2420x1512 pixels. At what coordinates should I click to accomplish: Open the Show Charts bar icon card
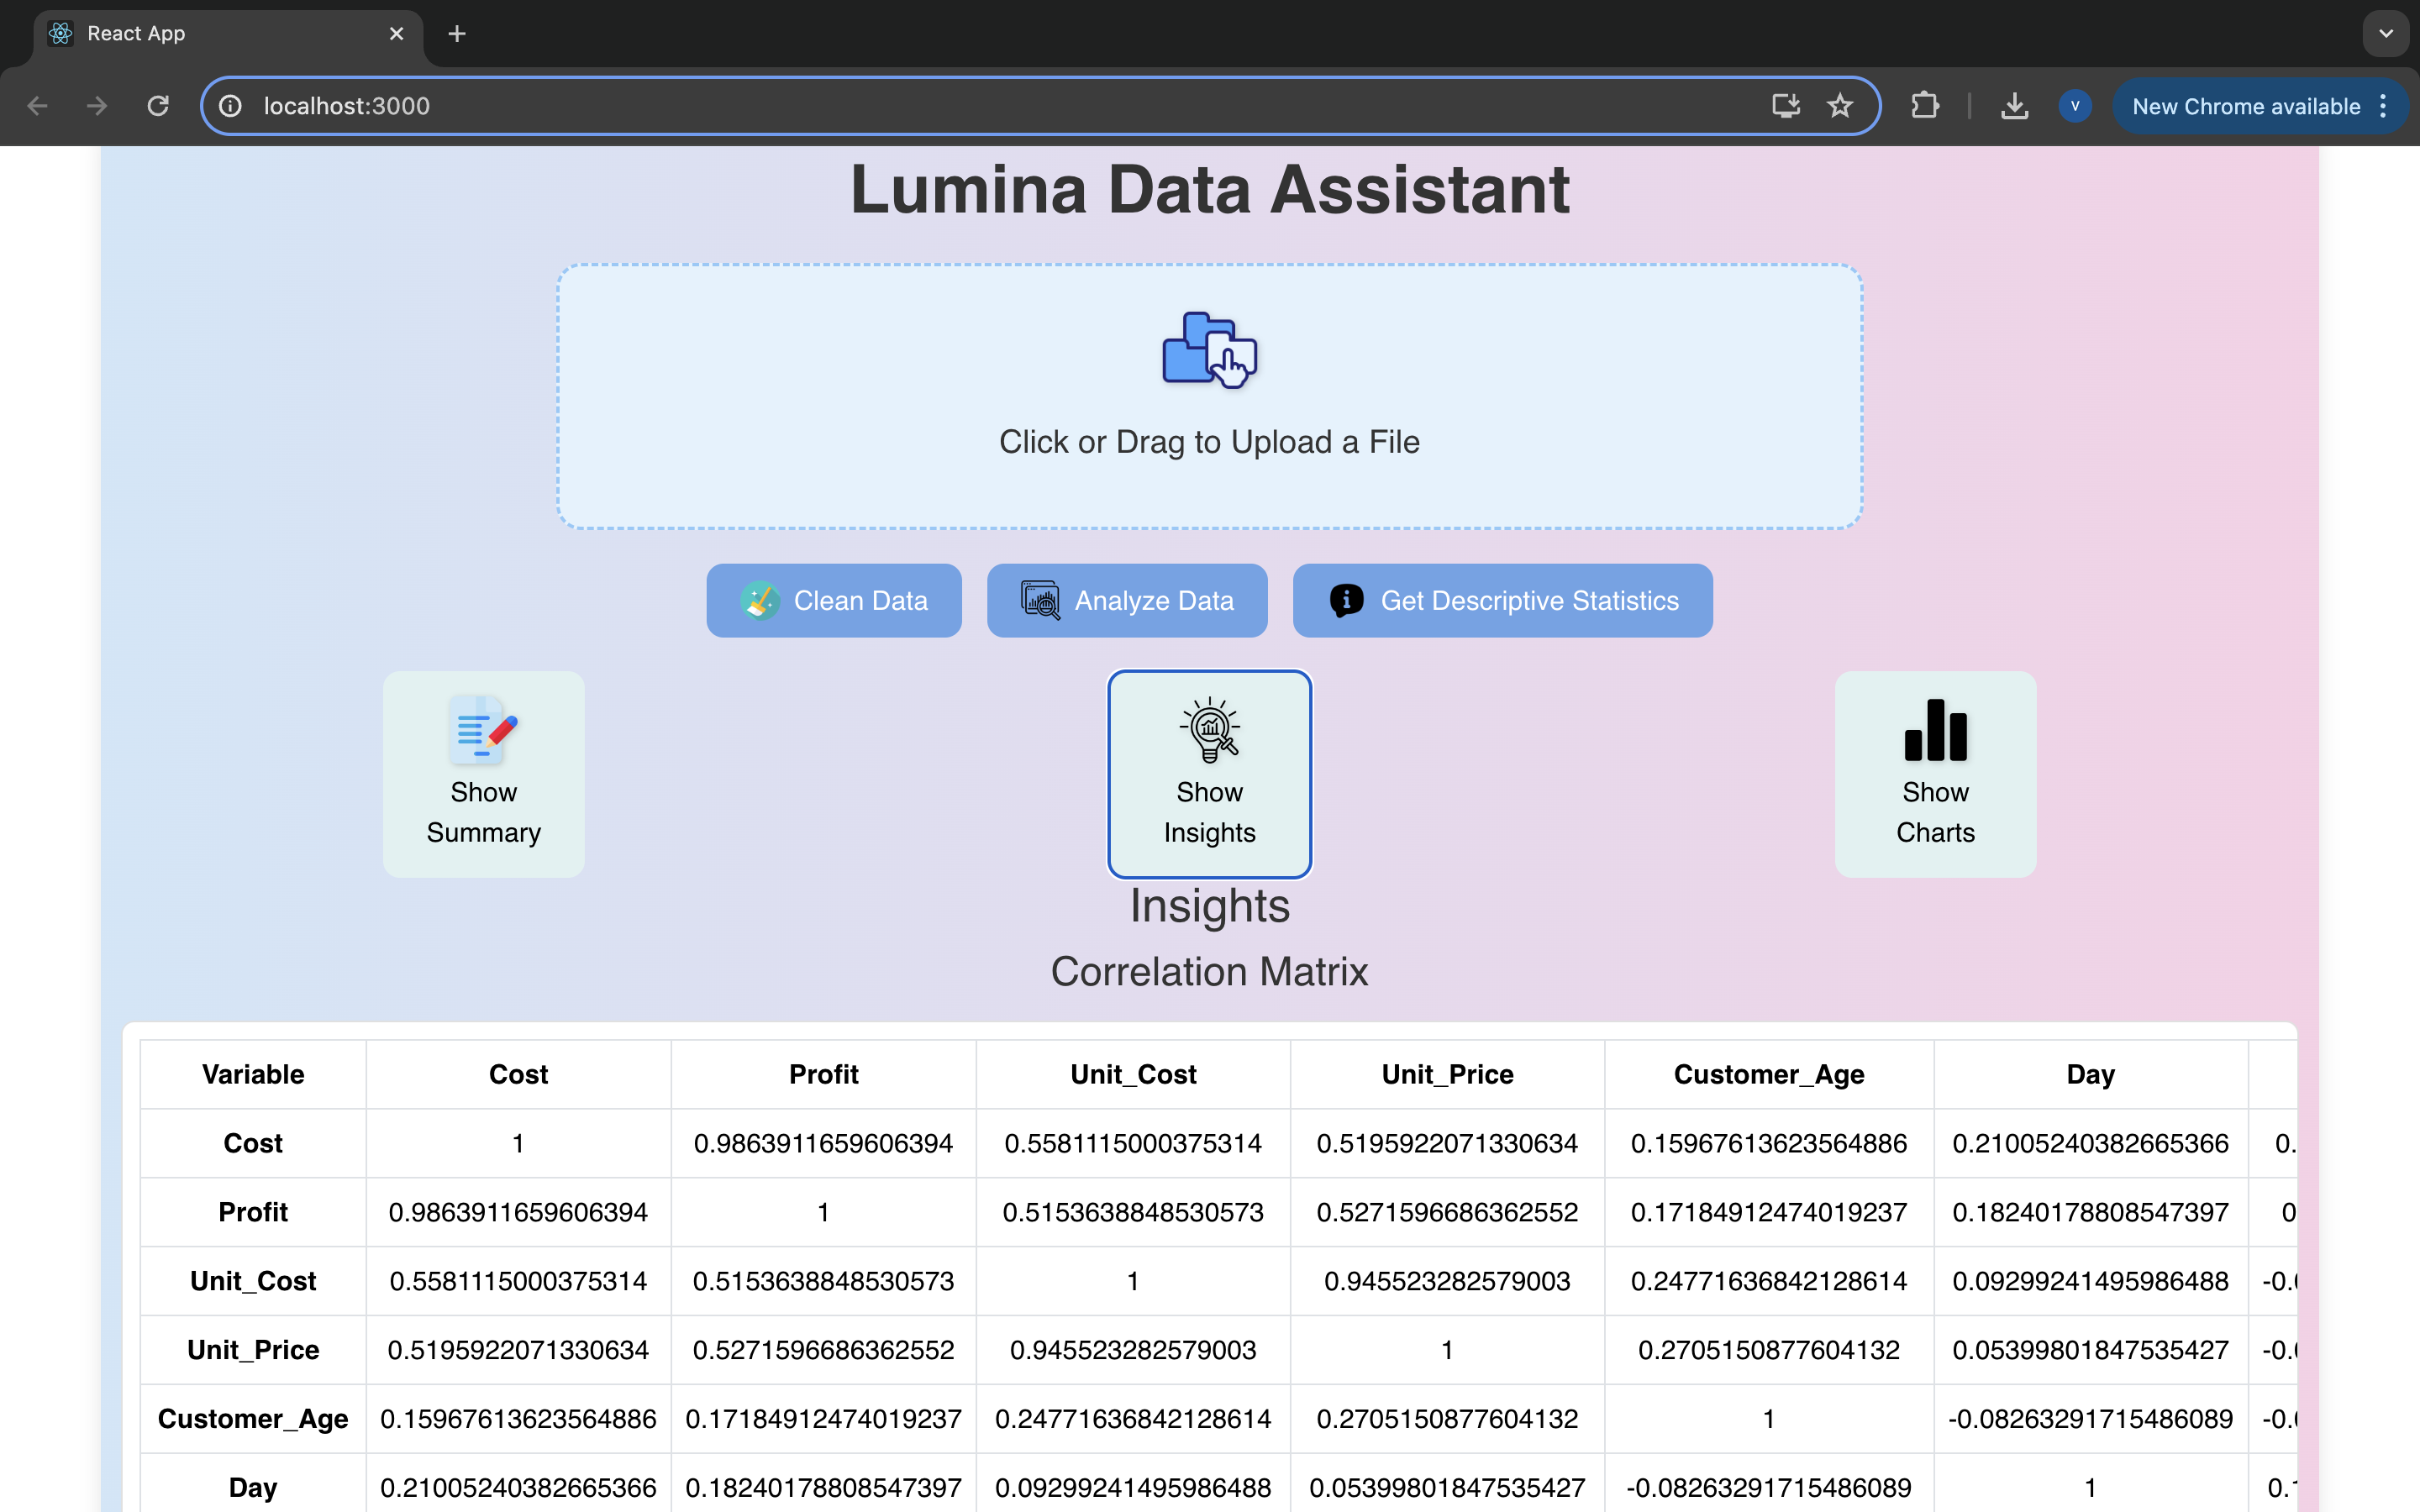1934,773
